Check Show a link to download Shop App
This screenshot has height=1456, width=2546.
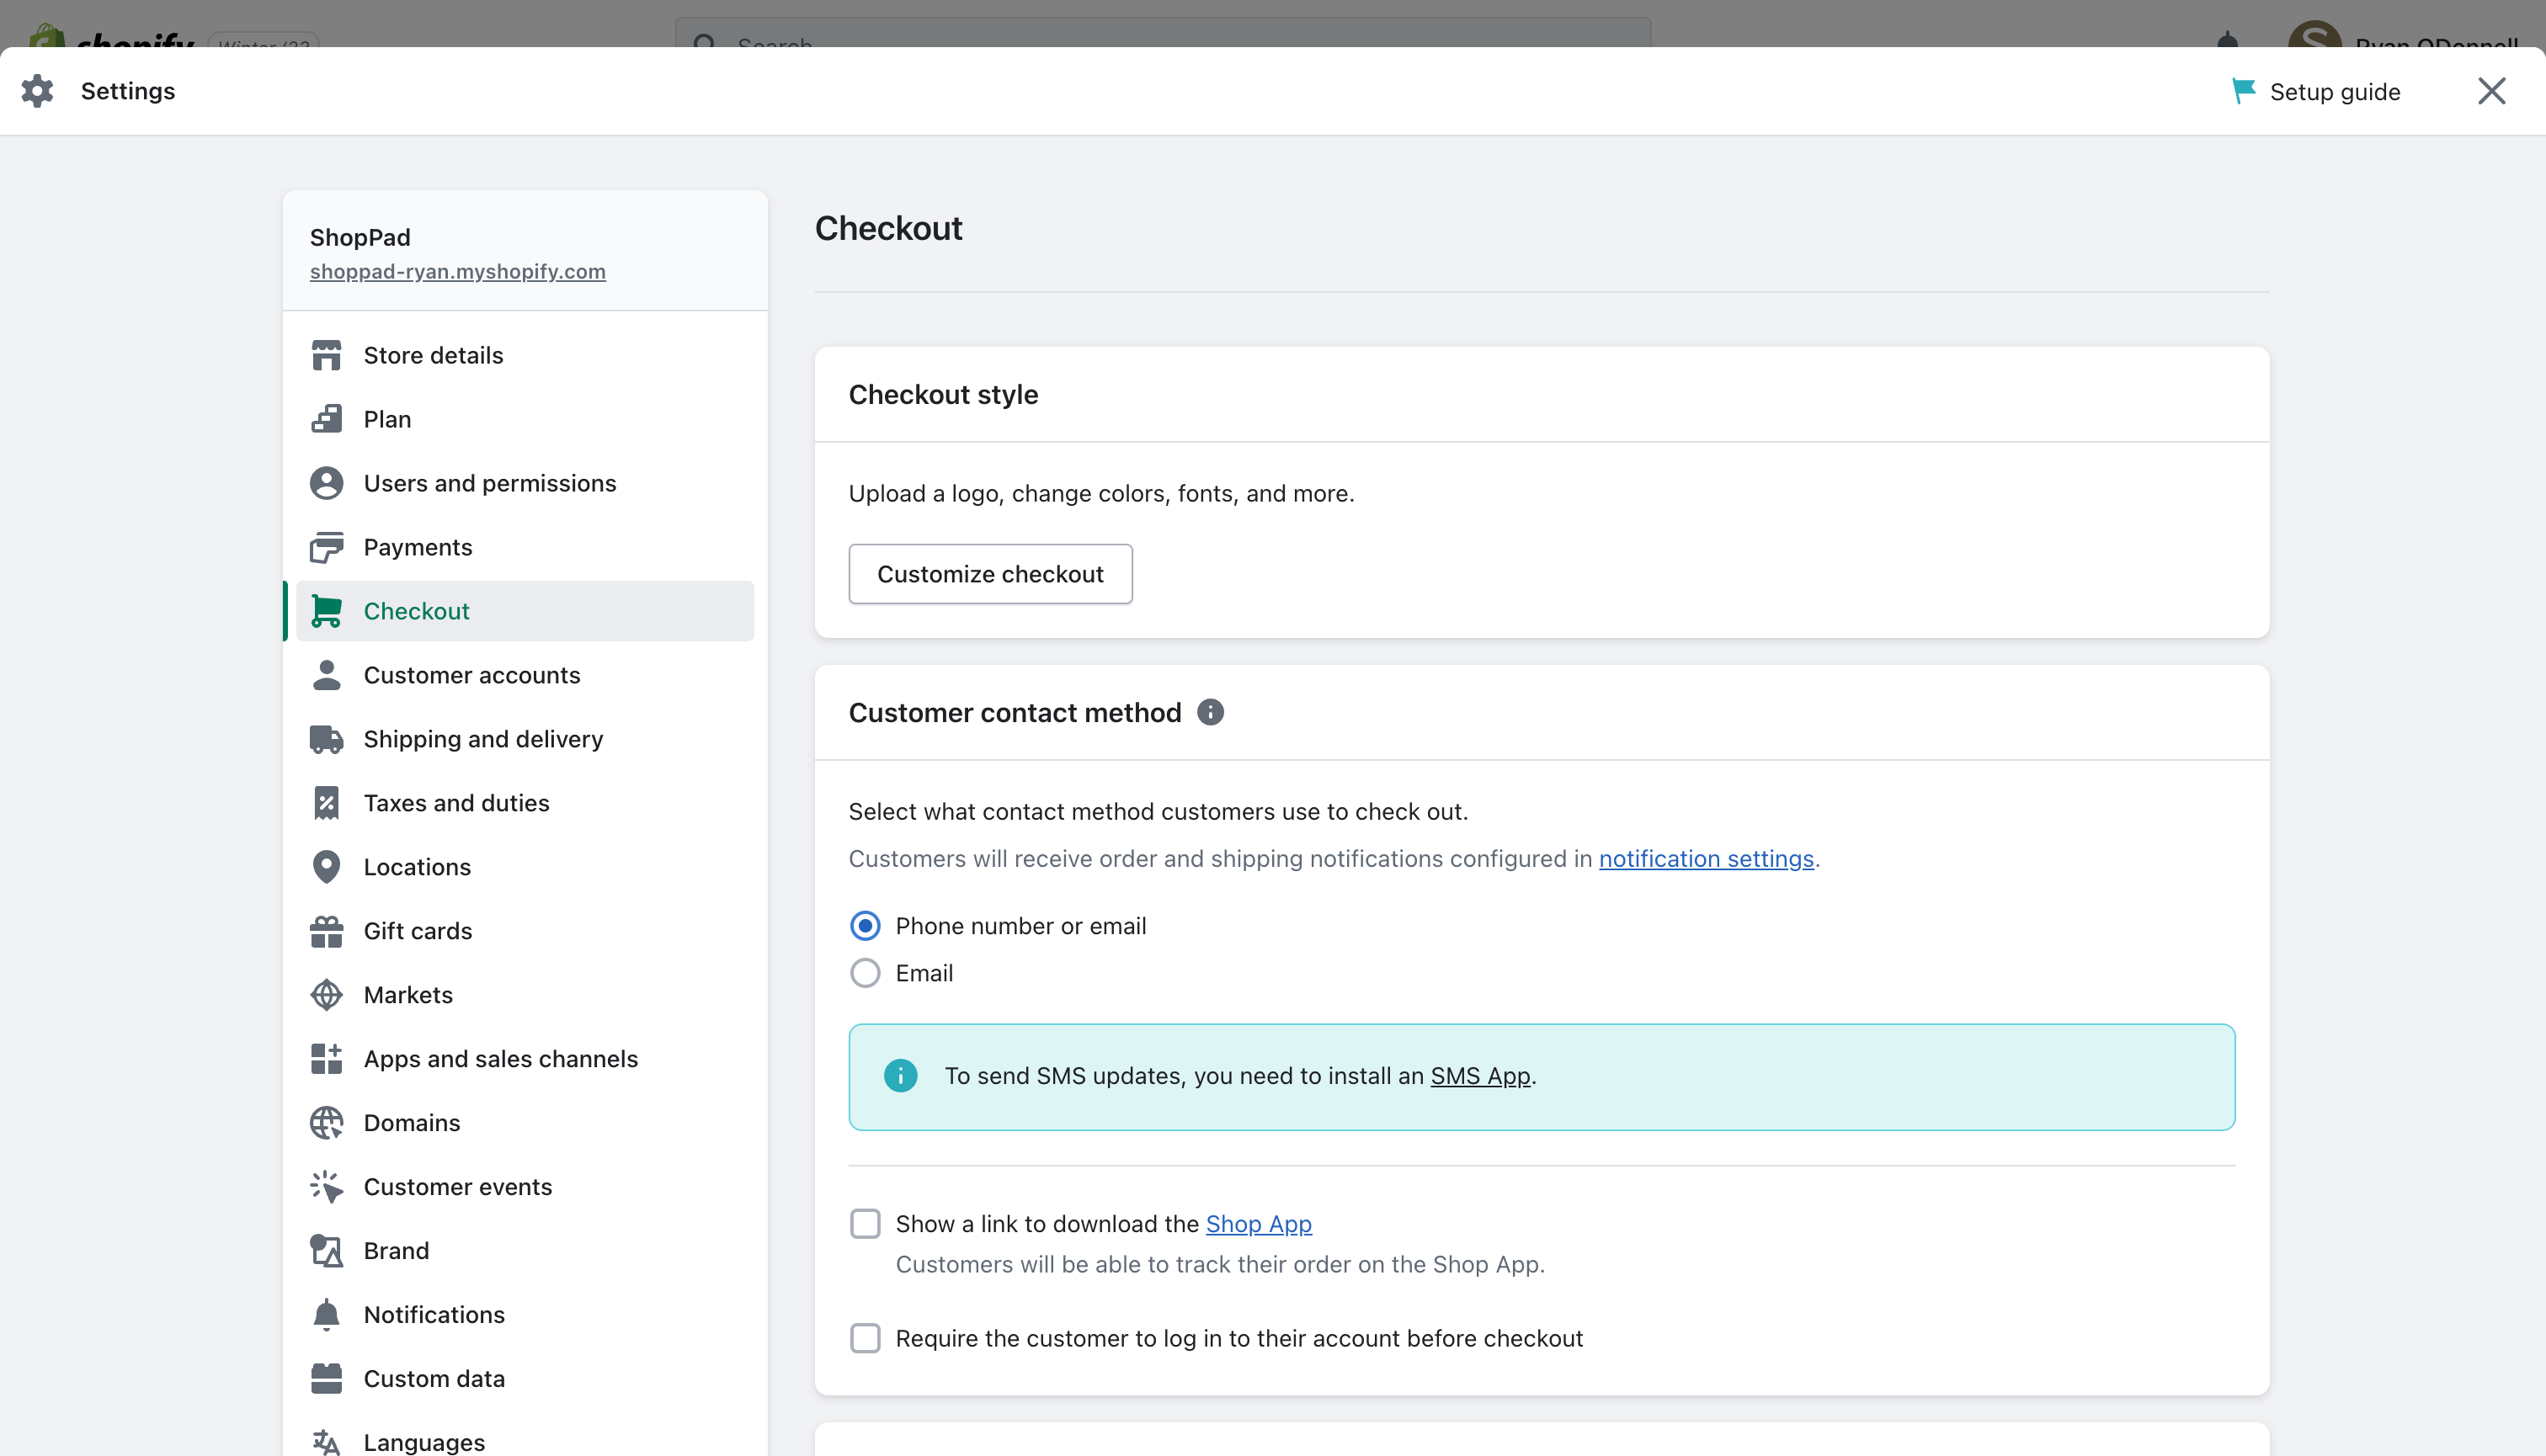[x=866, y=1225]
